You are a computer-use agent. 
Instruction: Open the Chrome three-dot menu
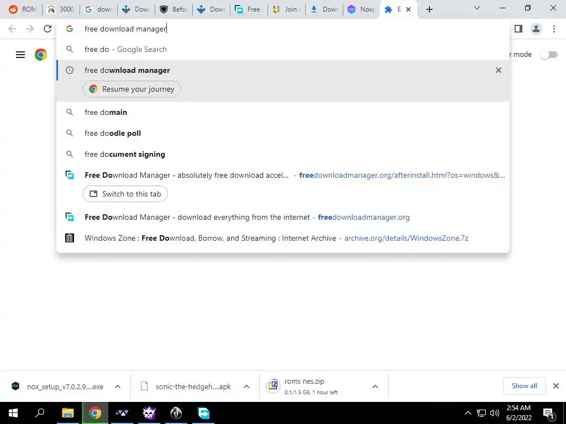pos(554,29)
